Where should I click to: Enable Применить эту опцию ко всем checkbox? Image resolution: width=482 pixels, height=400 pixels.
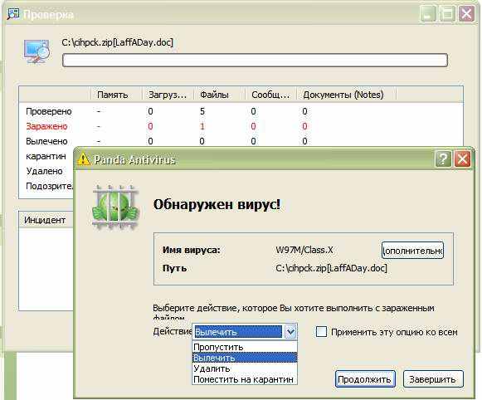coord(321,332)
